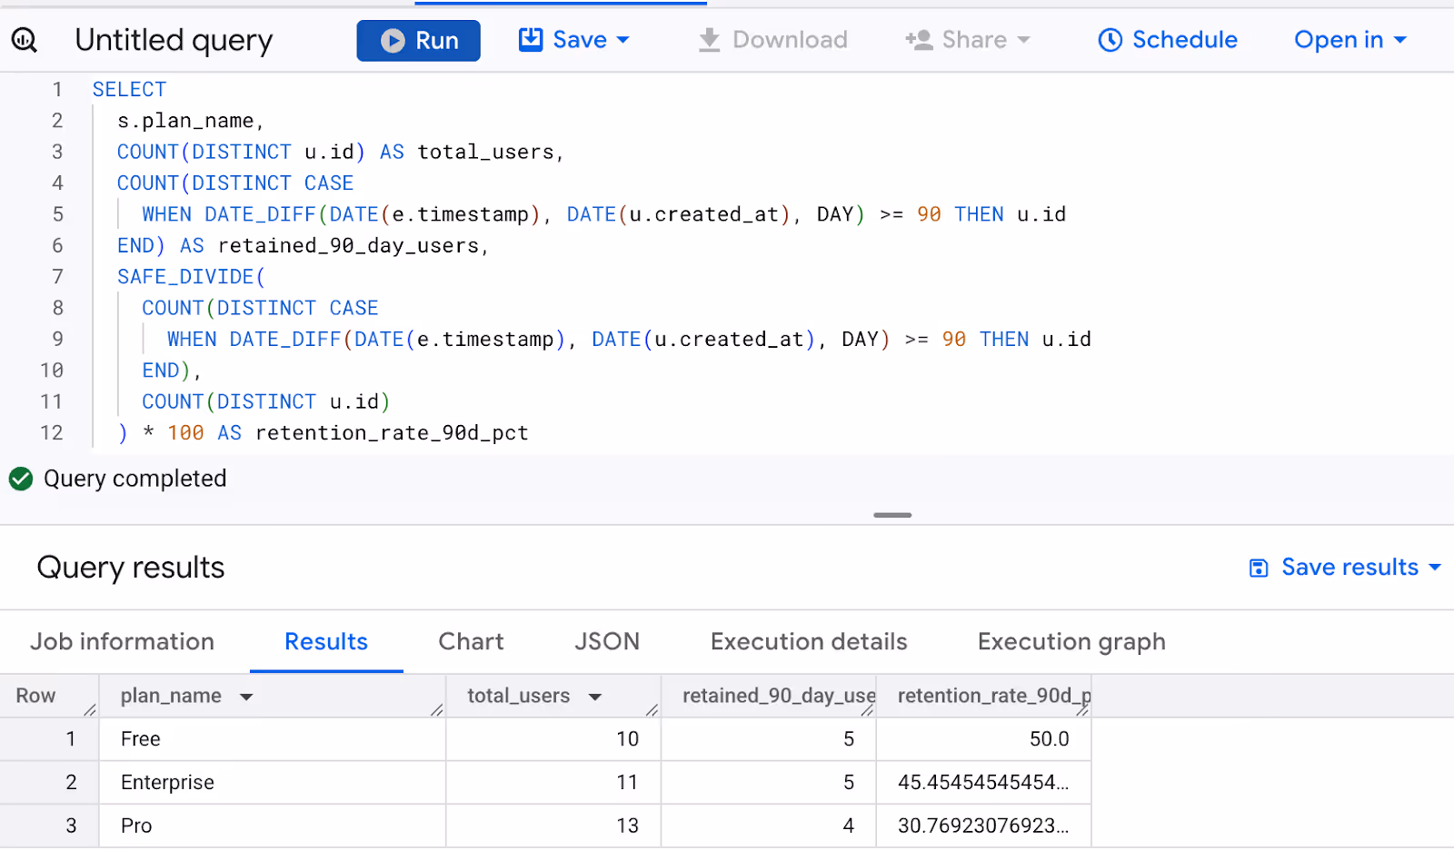Open the Chart tab

(x=471, y=642)
